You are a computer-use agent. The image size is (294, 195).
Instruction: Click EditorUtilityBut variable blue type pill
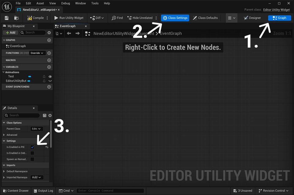click(x=29, y=81)
